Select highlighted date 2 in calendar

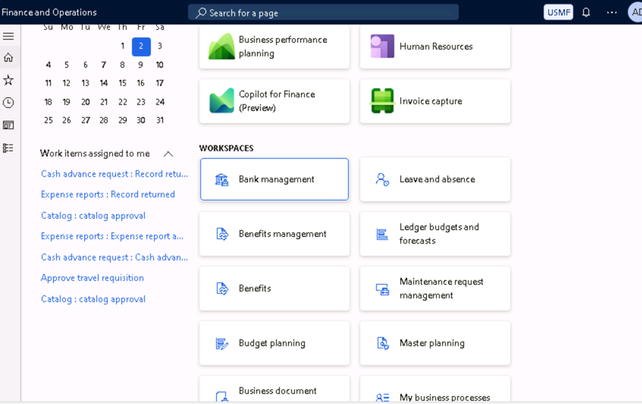pos(141,46)
